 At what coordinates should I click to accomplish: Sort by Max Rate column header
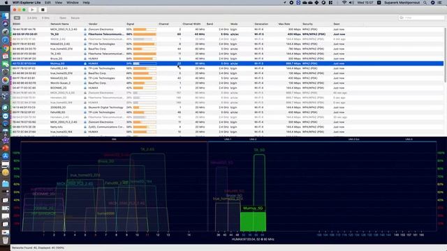[284, 24]
